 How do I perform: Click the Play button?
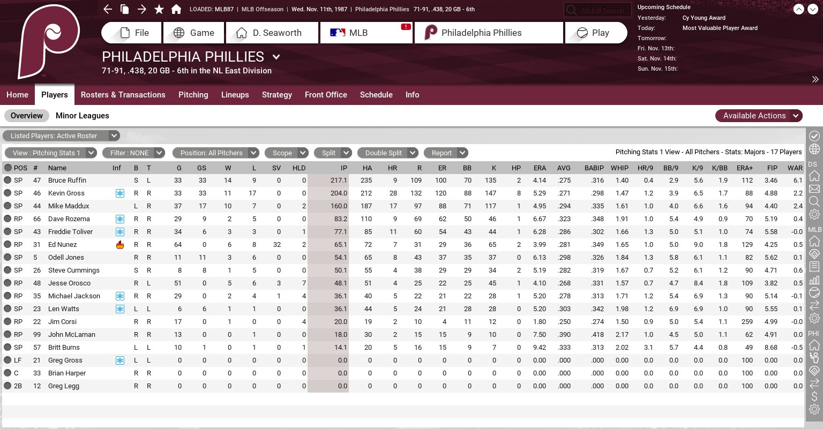595,33
